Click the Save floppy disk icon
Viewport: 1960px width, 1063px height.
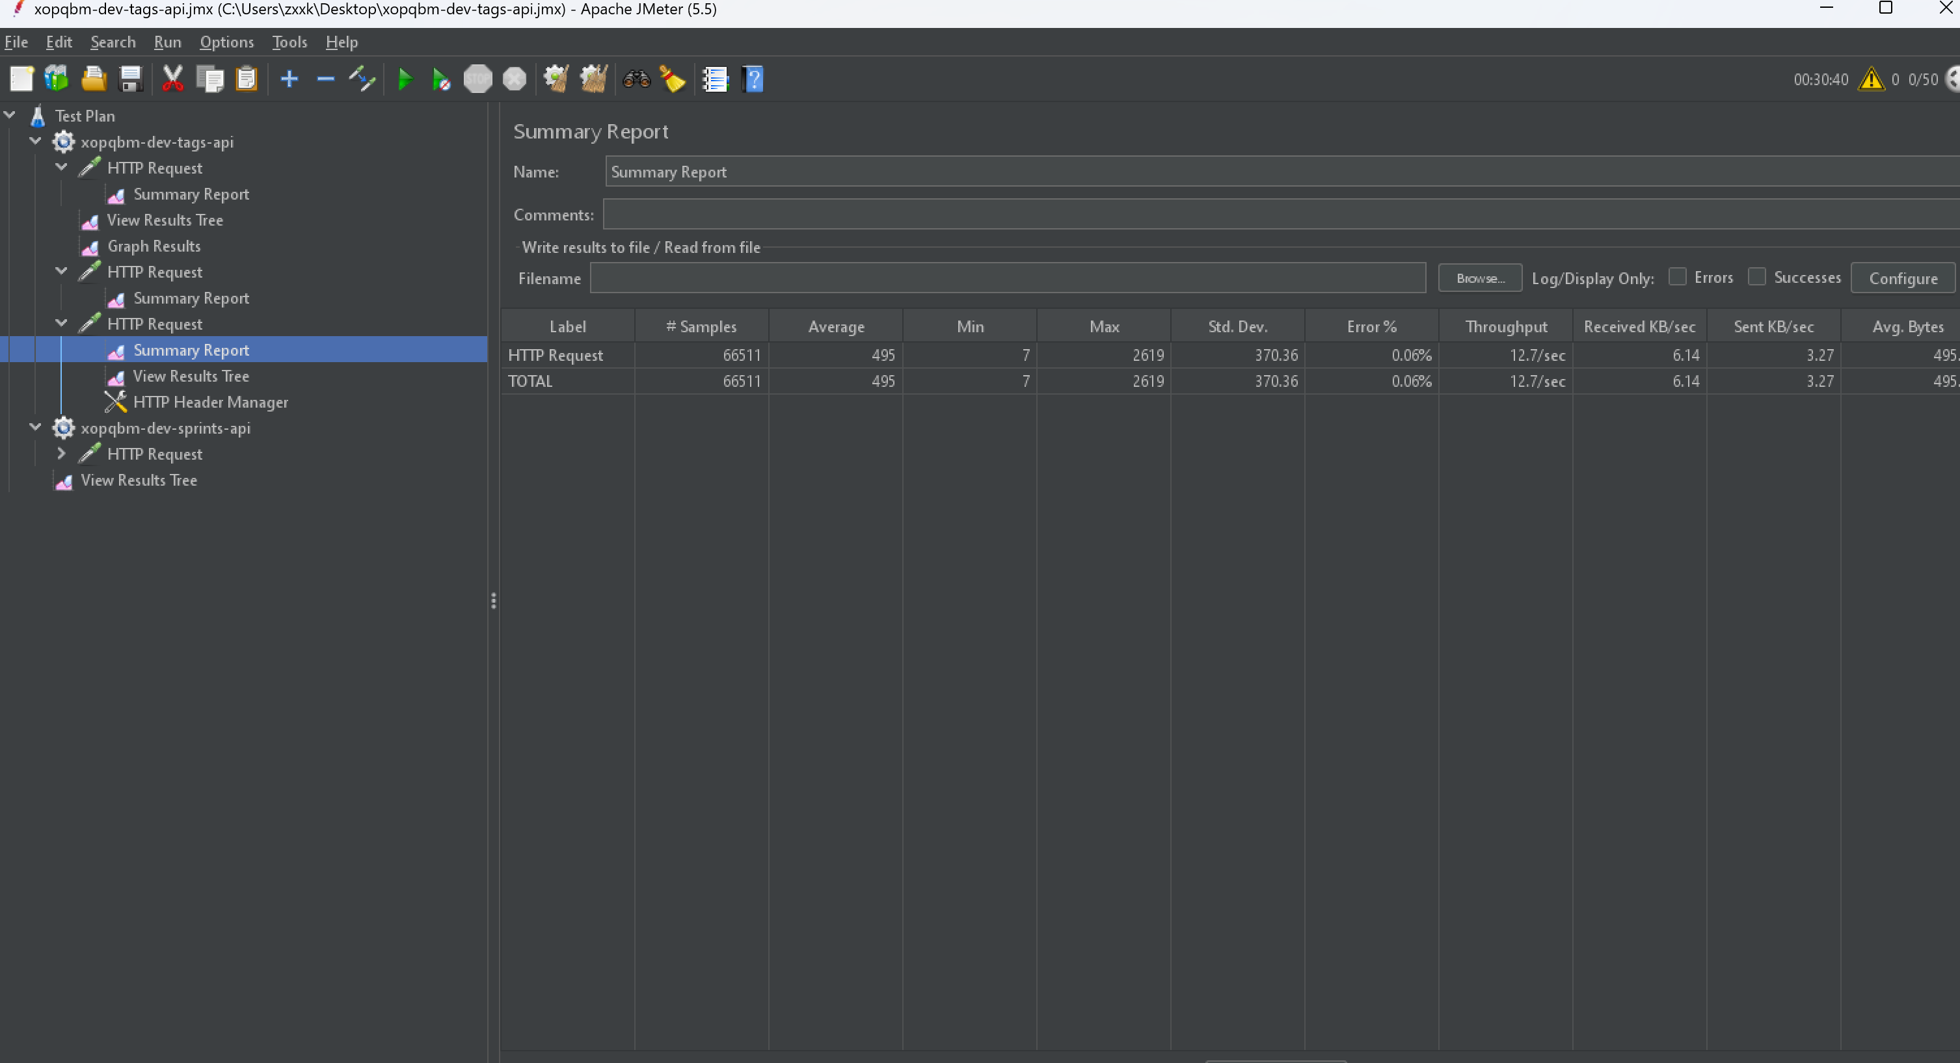pos(131,79)
